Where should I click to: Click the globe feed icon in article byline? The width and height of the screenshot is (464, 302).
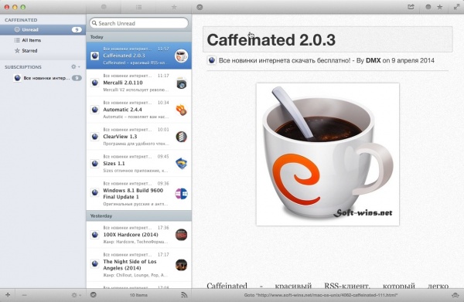tap(211, 60)
